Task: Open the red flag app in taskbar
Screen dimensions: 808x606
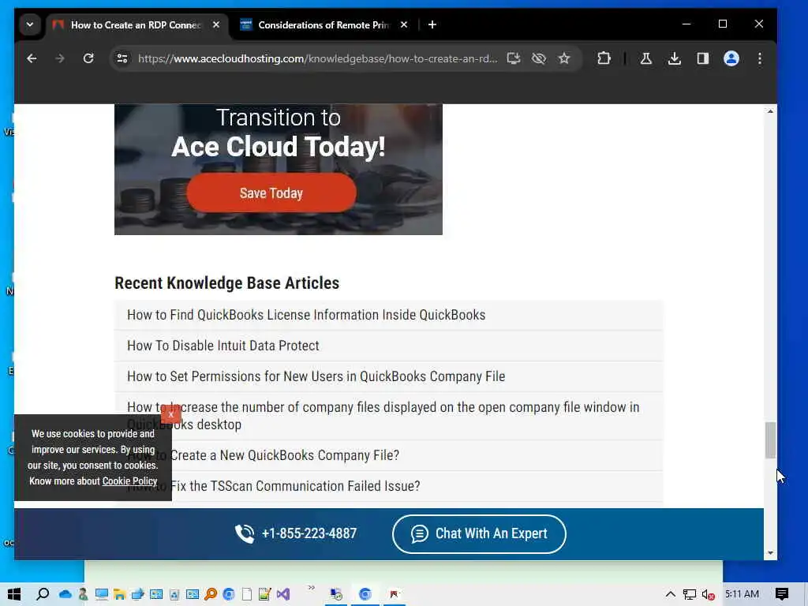Action: 395,595
